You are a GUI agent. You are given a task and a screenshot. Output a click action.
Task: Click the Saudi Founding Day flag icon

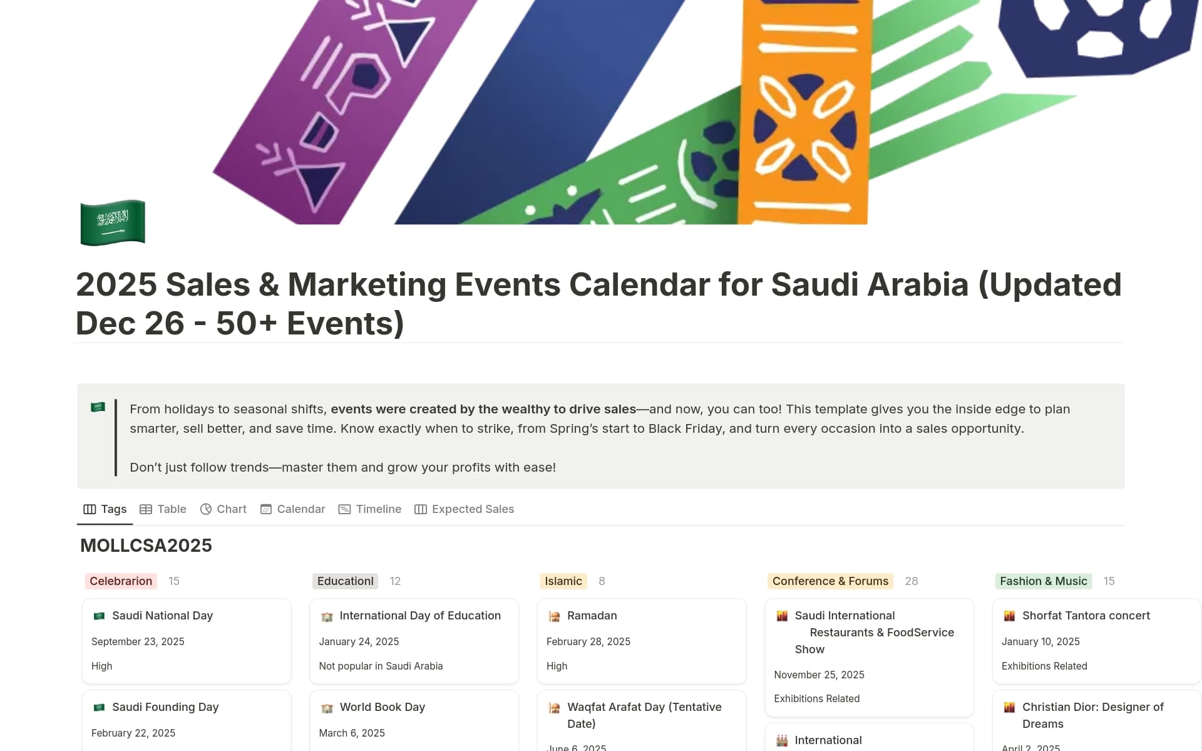[x=99, y=707]
